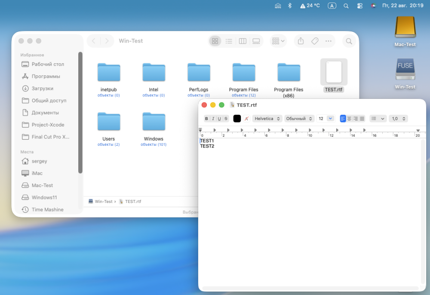The image size is (430, 295).
Task: Click the Finder share icon
Action: (301, 41)
